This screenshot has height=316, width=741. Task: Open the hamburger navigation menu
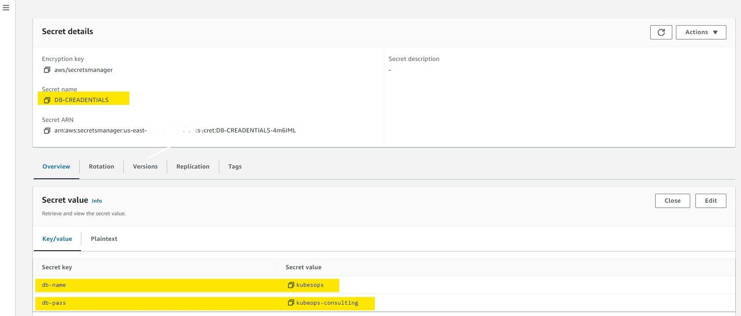(6, 7)
